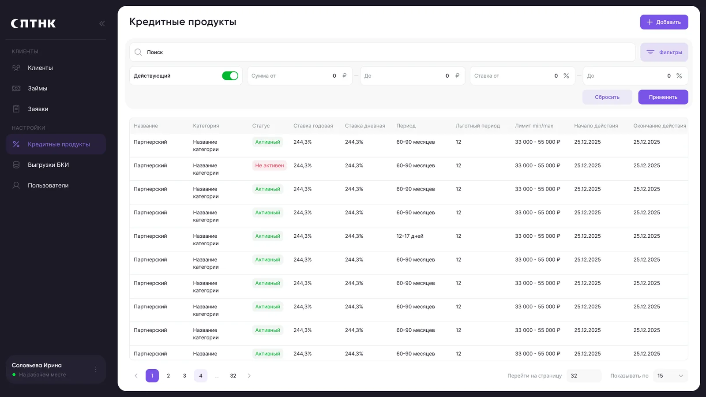706x397 pixels.
Task: Open Выгрузки БКИ in sidebar
Action: click(56, 165)
